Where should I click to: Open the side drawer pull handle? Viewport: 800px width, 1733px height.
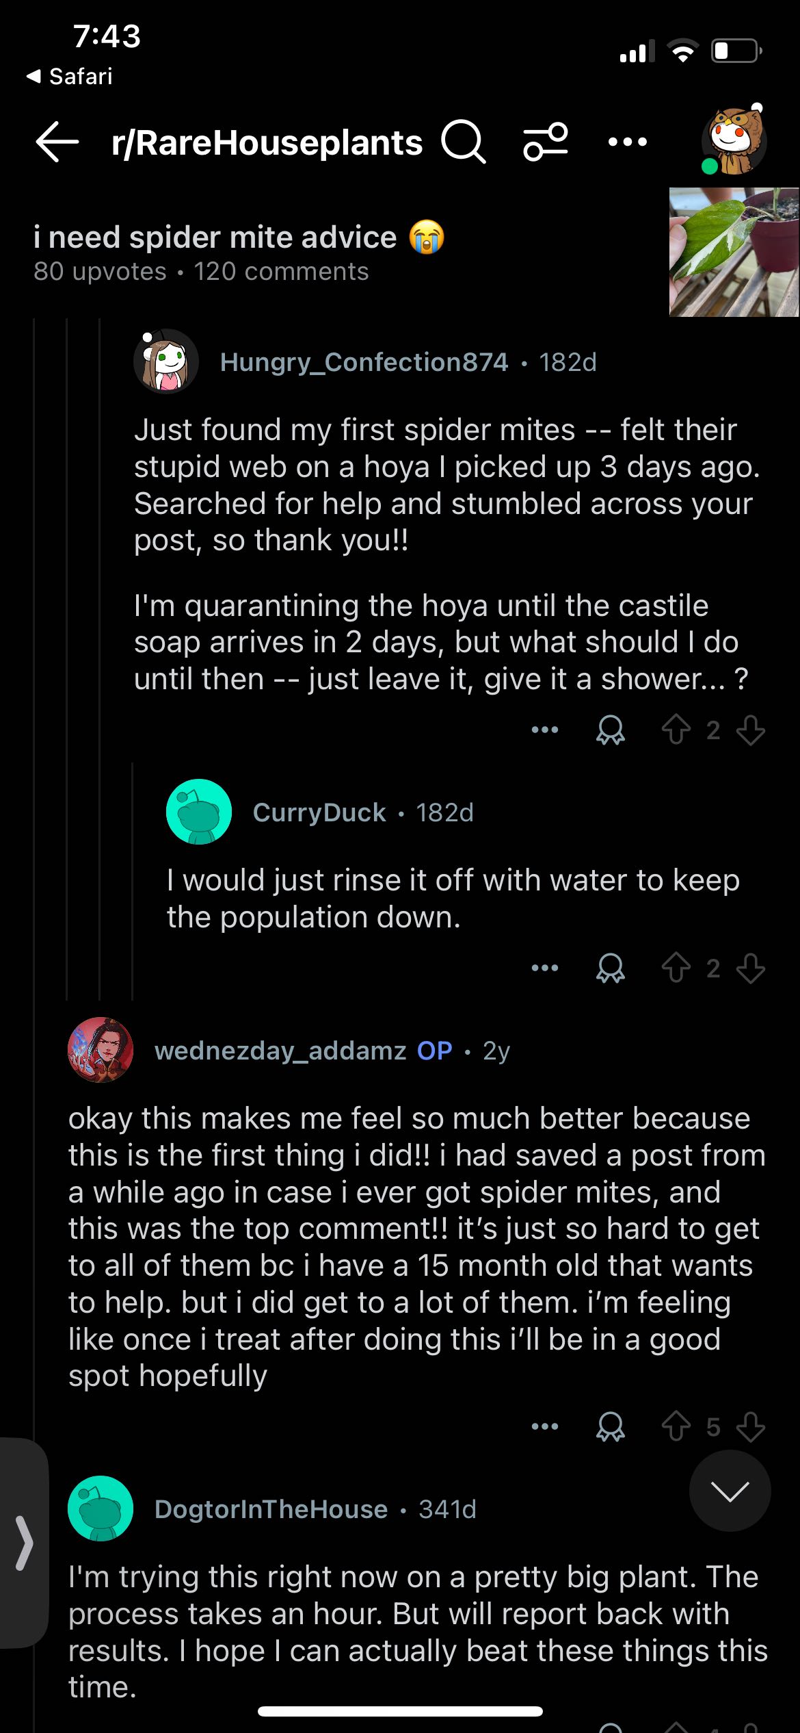coord(24,1543)
